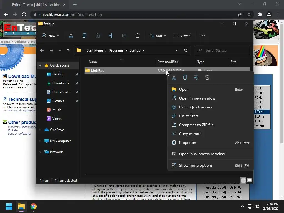The image size is (284, 213).
Task: Click the Chrome address bar URL
Action: point(70,14)
